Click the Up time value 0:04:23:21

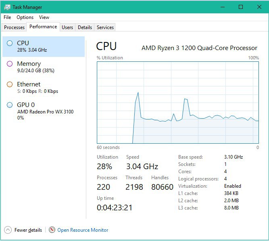click(115, 207)
